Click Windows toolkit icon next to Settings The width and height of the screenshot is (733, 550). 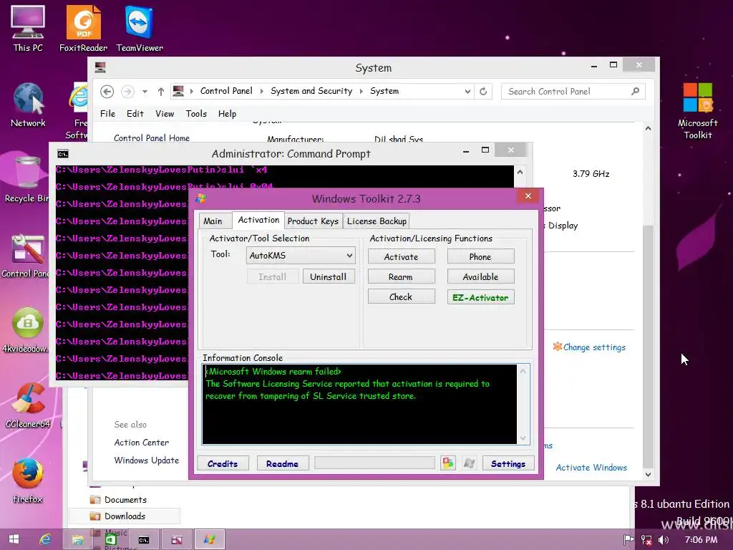(x=470, y=463)
